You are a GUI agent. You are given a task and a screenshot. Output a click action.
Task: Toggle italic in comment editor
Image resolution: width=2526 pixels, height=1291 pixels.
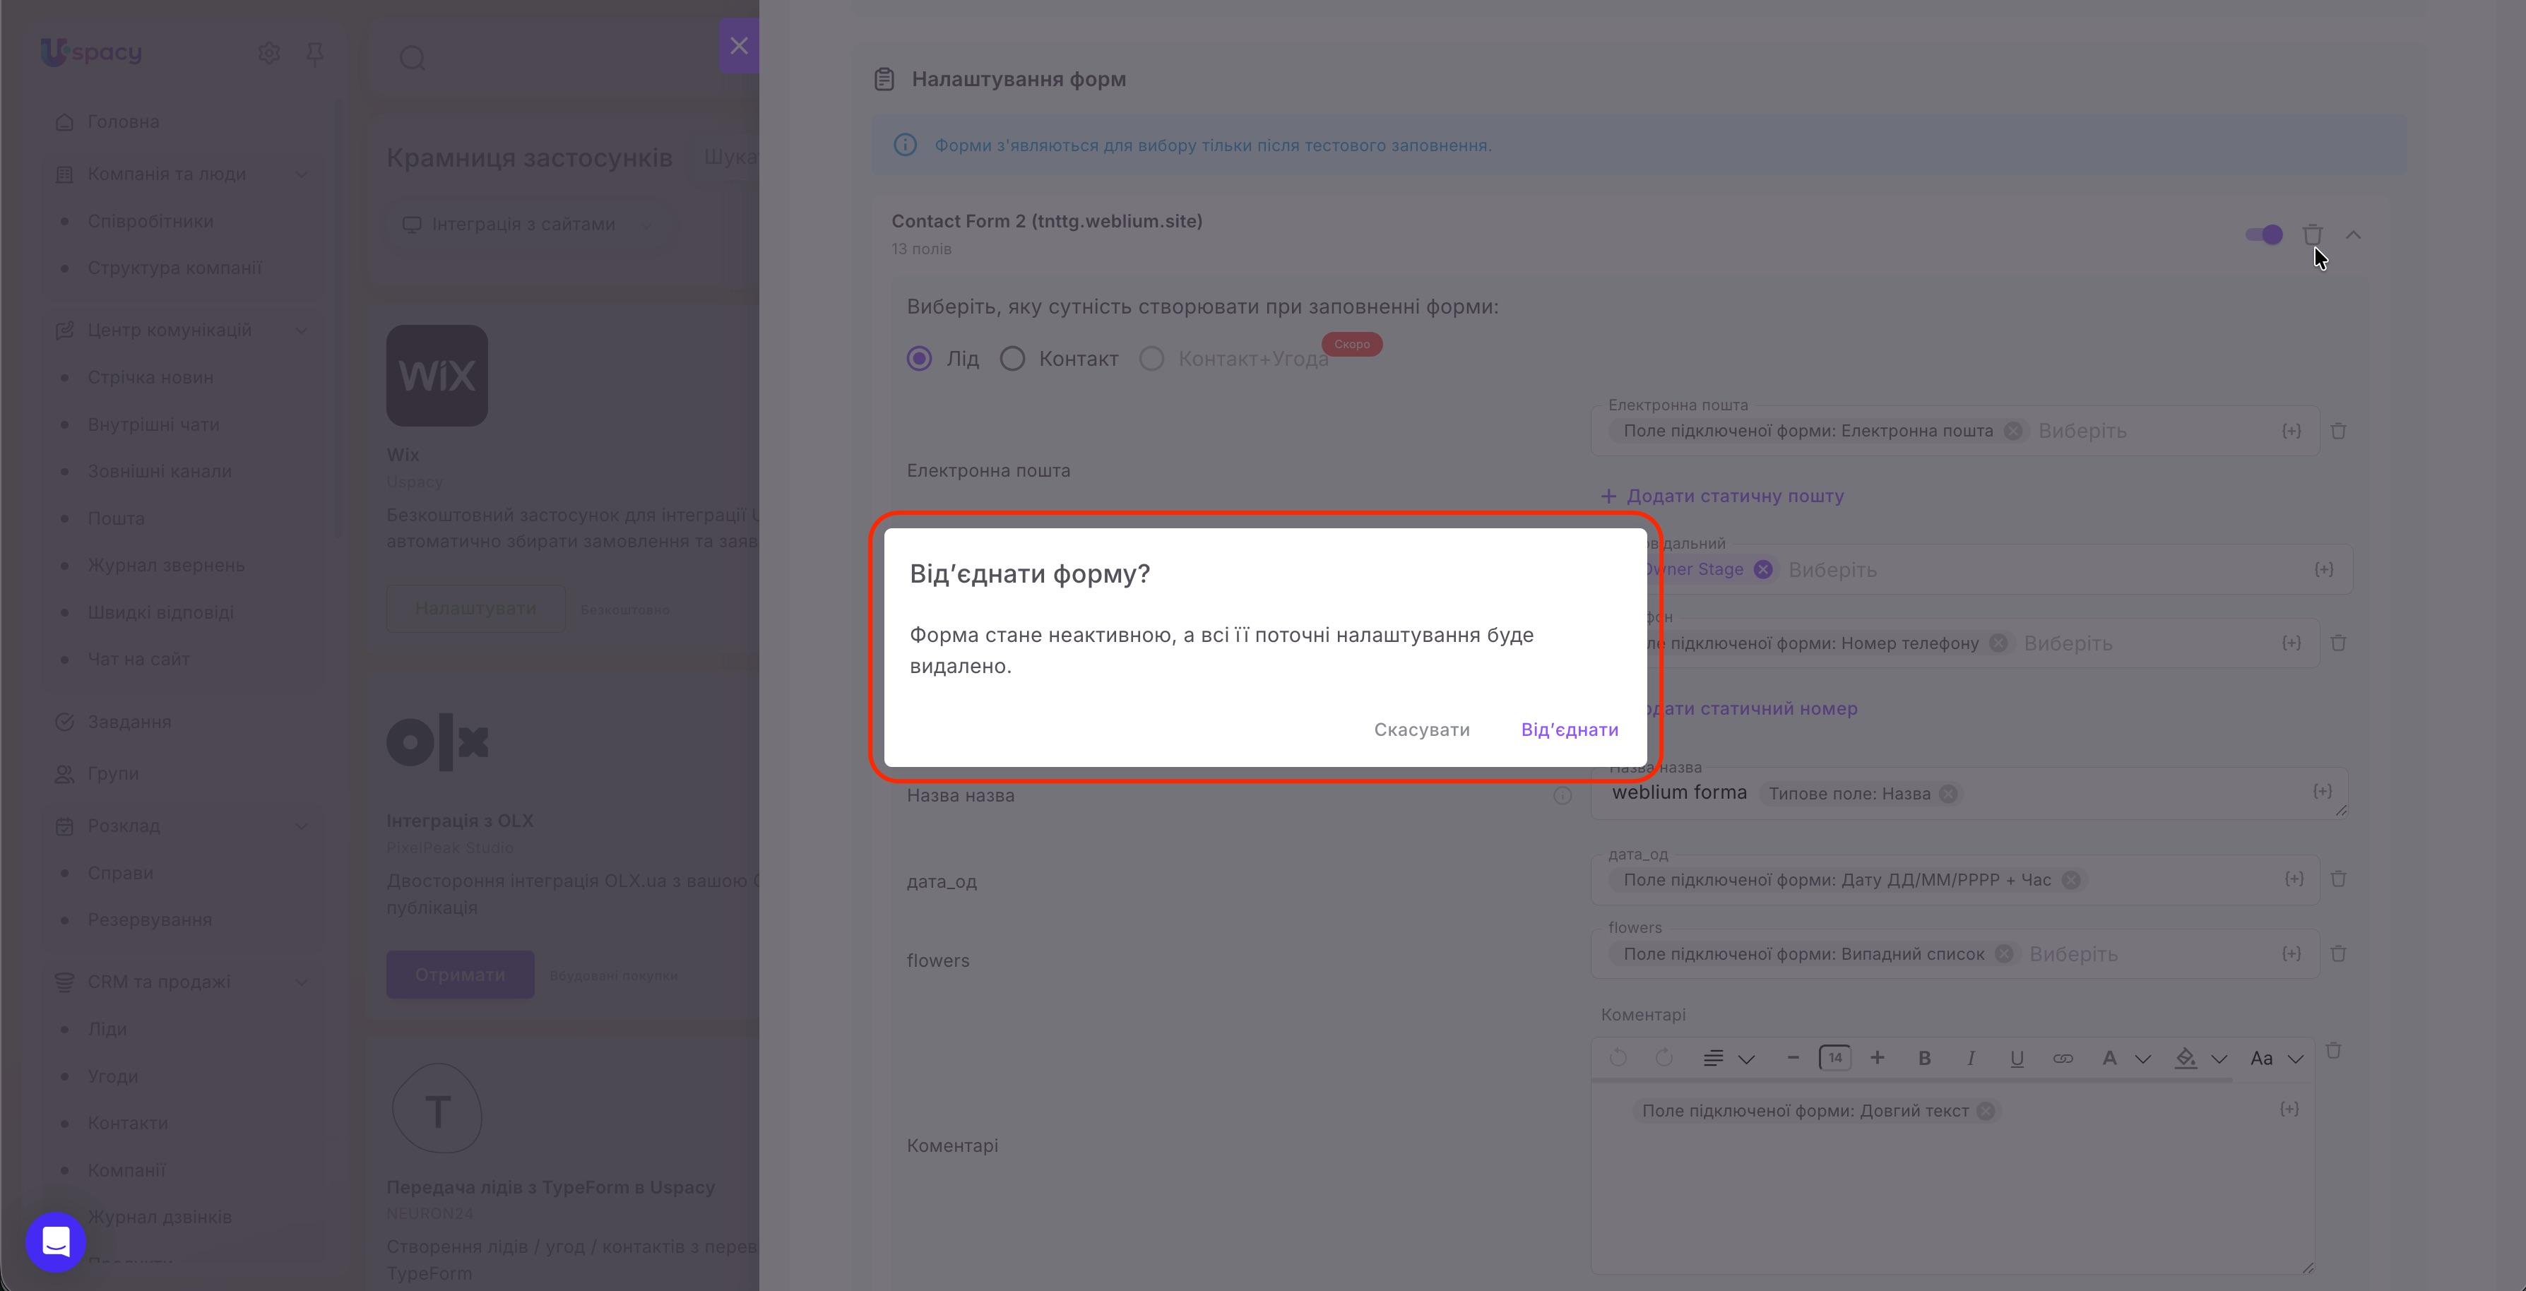click(1970, 1059)
